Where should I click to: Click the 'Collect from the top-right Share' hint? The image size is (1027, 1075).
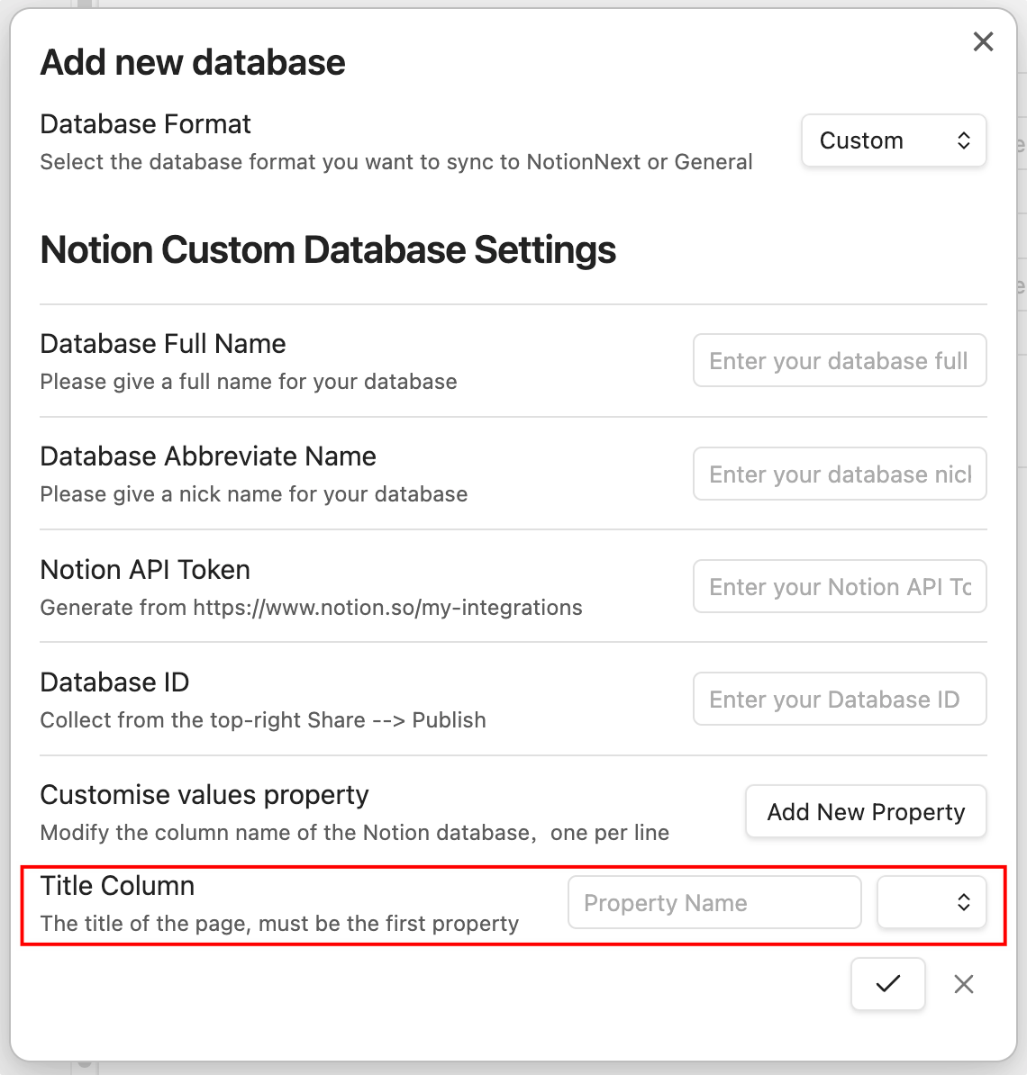point(262,720)
